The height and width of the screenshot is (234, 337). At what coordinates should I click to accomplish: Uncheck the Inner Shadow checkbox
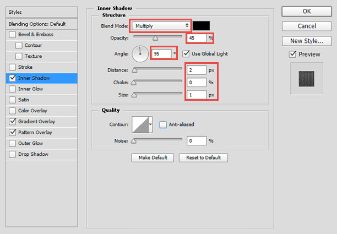pos(13,78)
